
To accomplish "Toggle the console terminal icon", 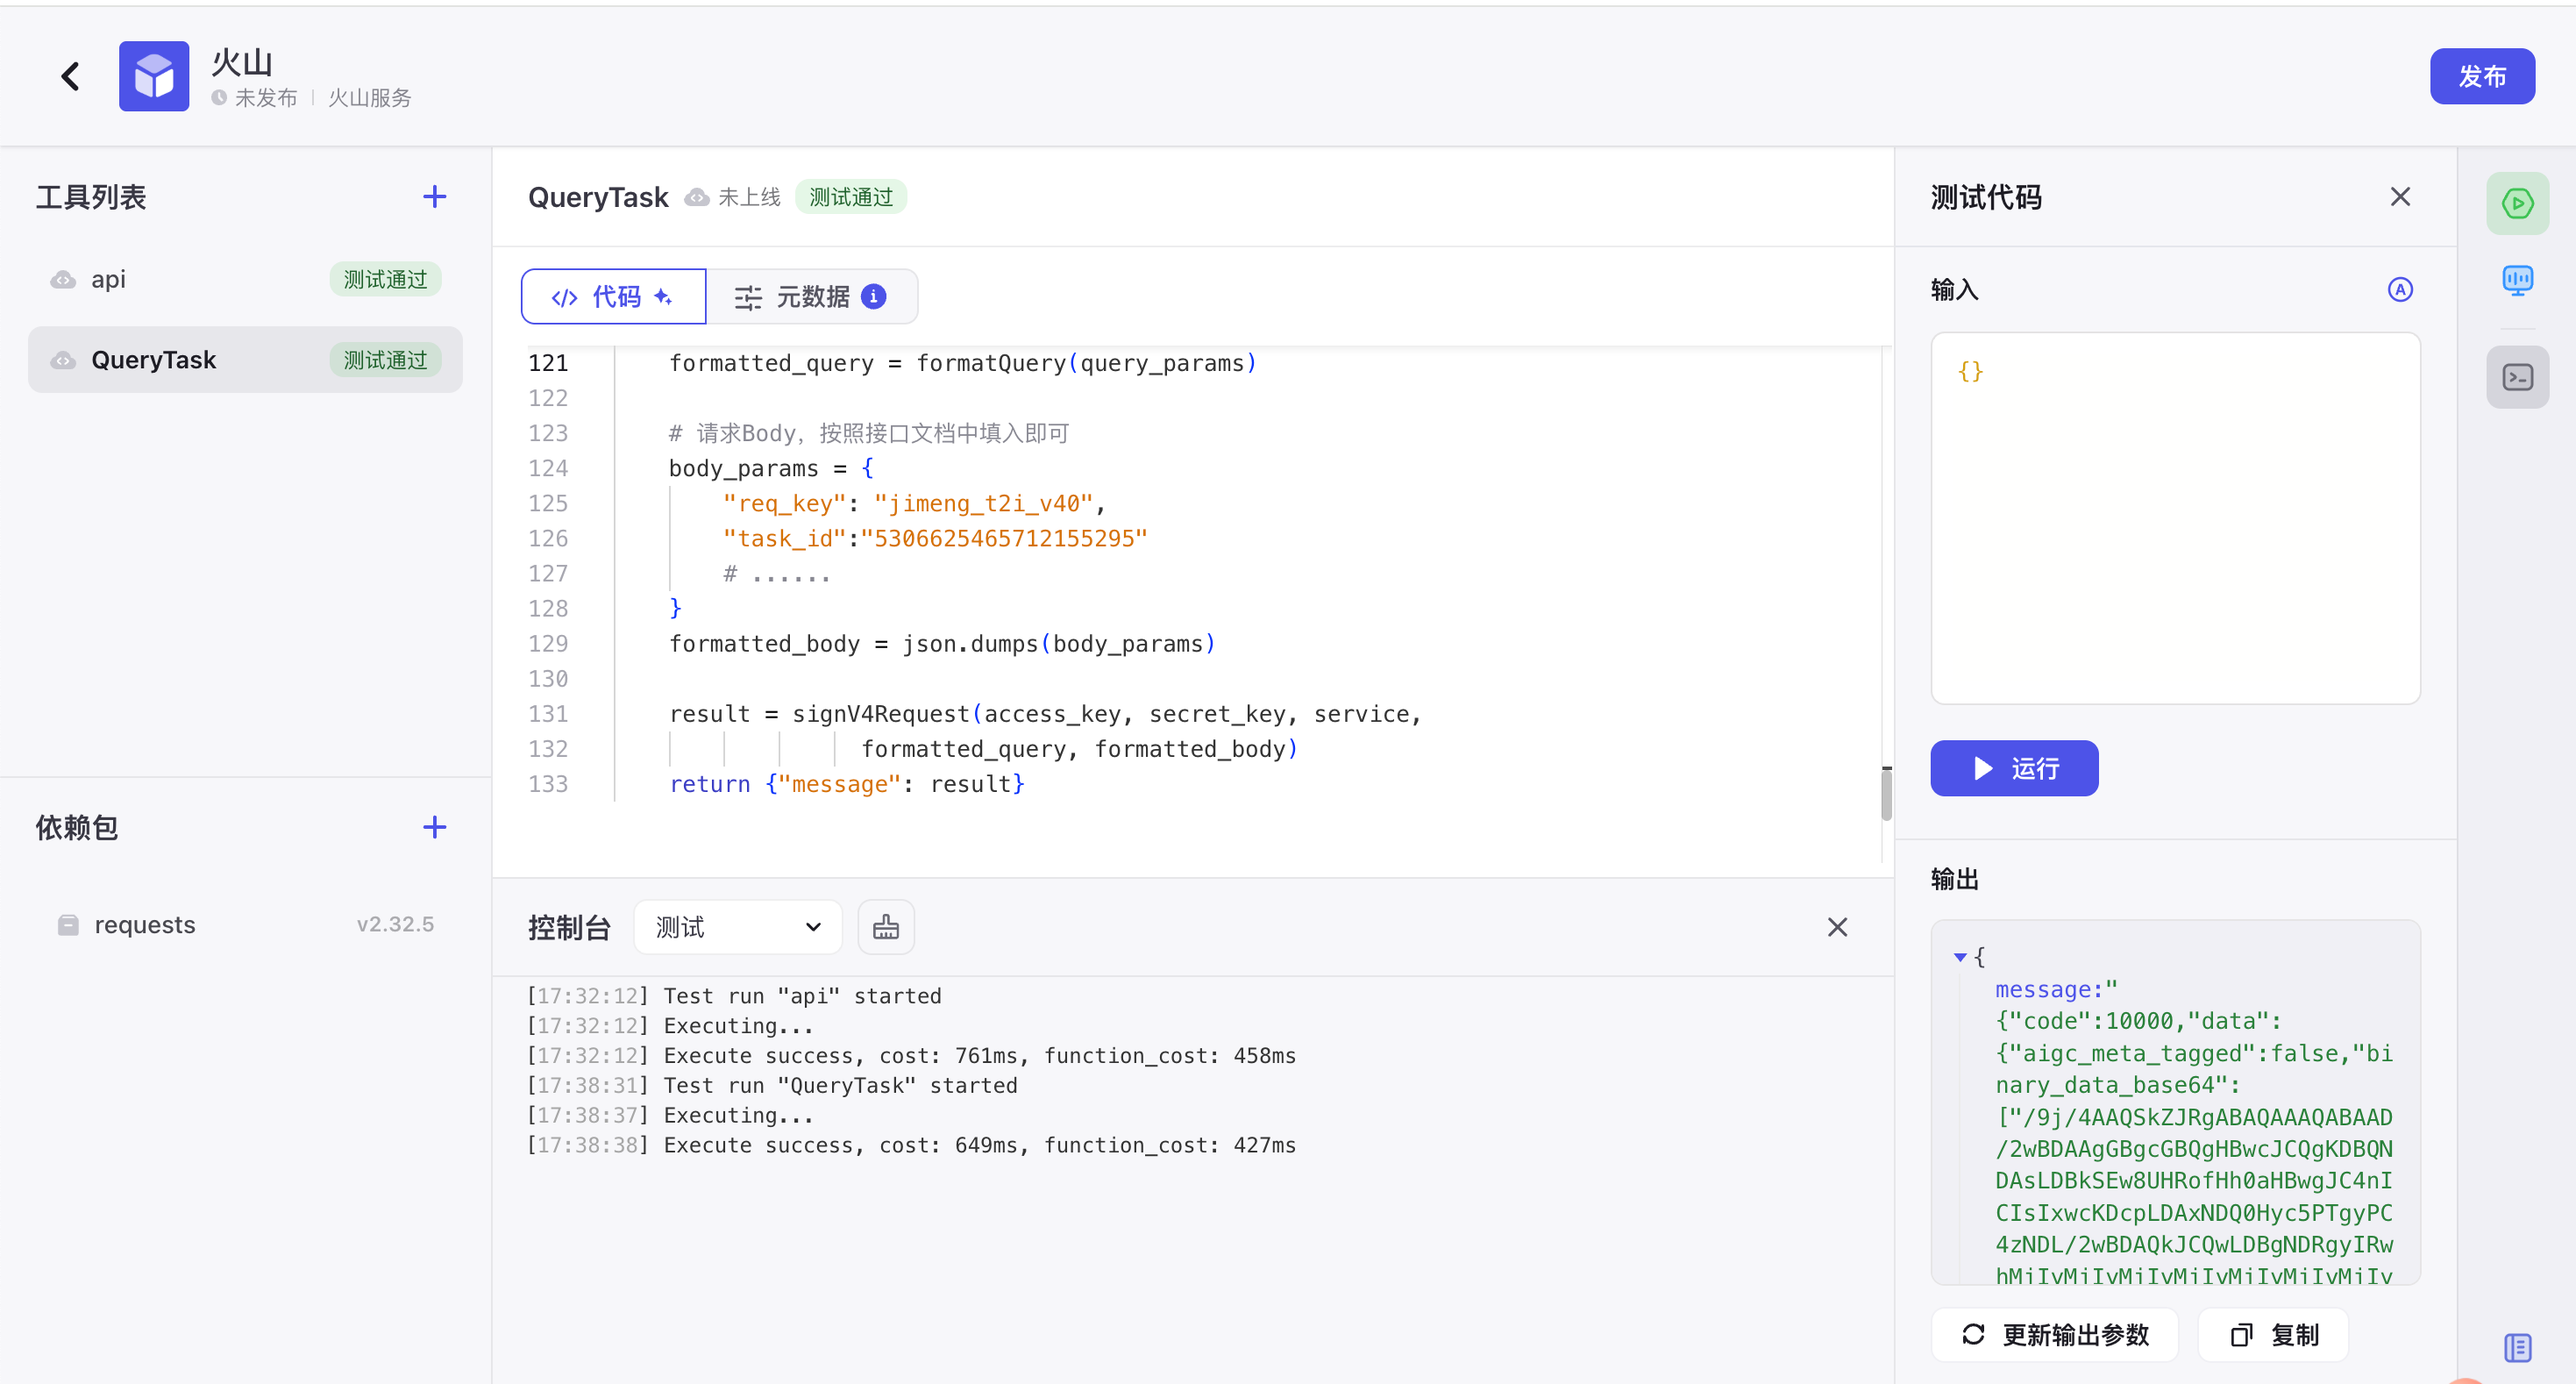I will pyautogui.click(x=2516, y=377).
